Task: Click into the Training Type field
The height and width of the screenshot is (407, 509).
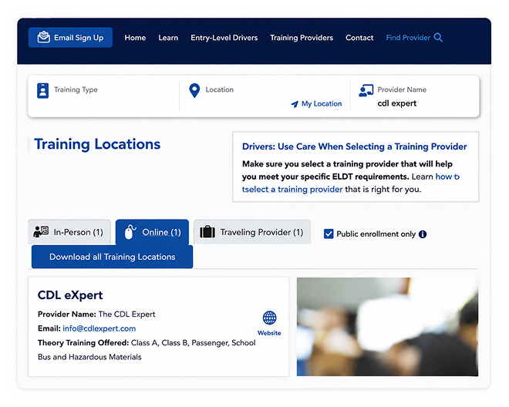Action: 103,96
